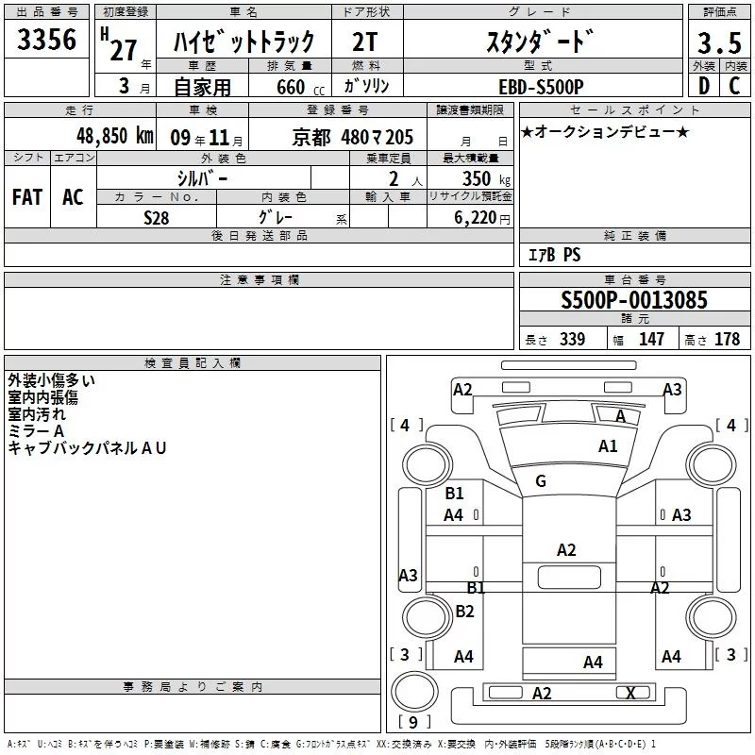Click the grade スタンダード
Image resolution: width=755 pixels, height=755 pixels.
point(540,42)
